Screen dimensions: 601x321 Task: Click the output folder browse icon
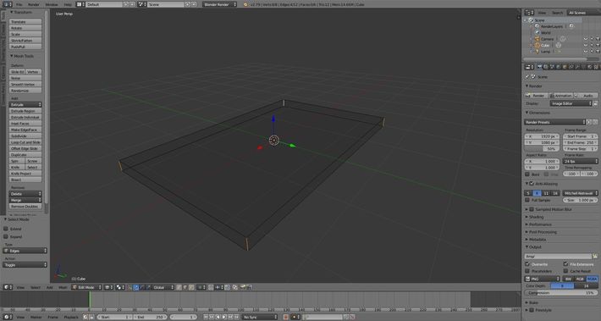click(x=595, y=256)
